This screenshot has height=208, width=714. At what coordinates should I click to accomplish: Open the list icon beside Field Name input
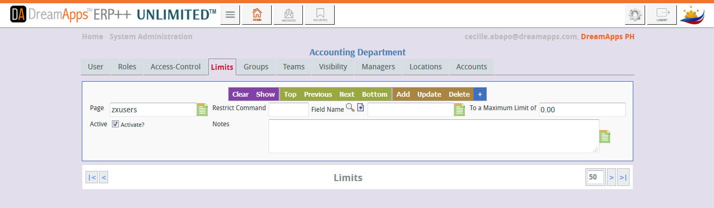pos(459,110)
